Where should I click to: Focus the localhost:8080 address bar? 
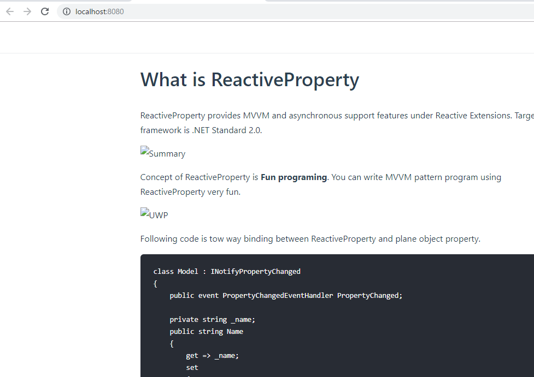tap(295, 11)
